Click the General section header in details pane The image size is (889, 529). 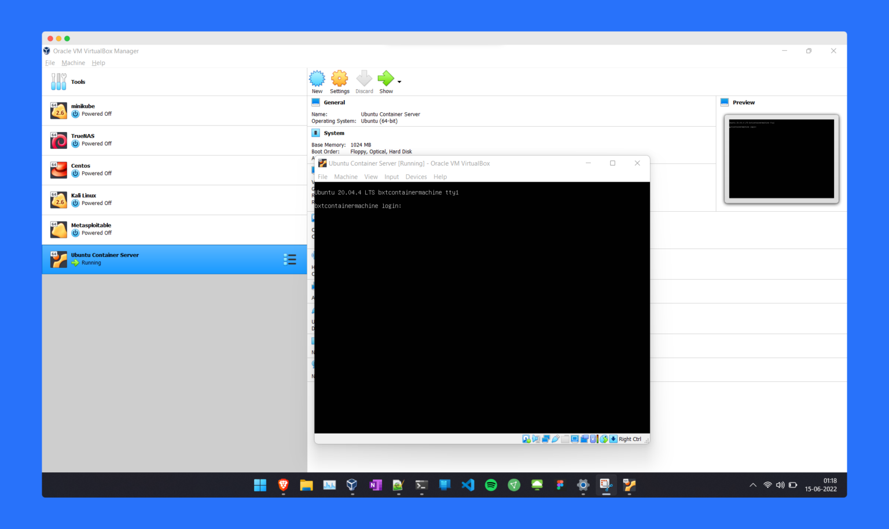tap(334, 102)
